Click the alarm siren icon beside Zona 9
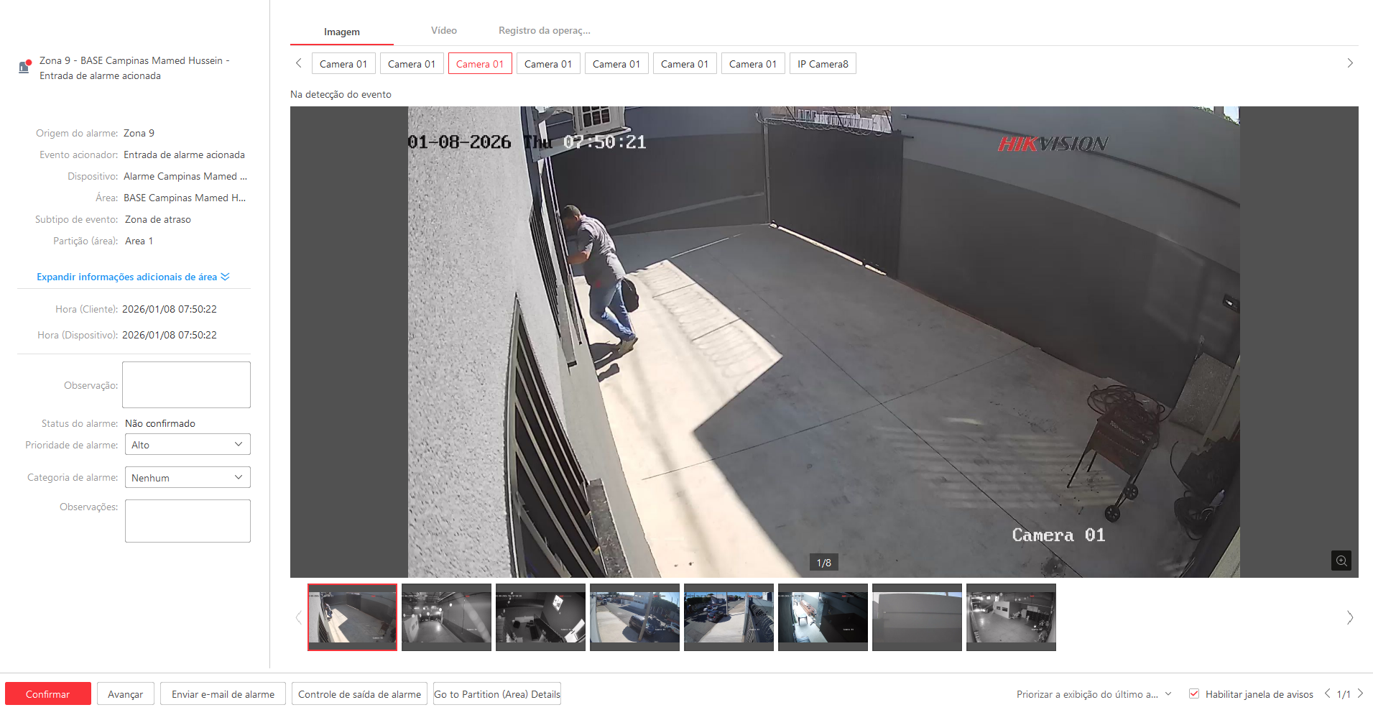This screenshot has height=710, width=1373. 24,67
